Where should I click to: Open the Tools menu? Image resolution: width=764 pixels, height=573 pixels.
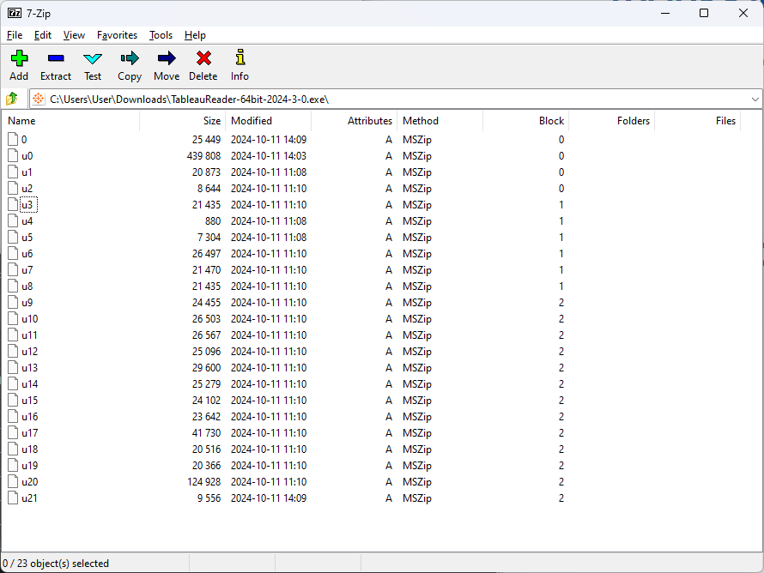(161, 35)
